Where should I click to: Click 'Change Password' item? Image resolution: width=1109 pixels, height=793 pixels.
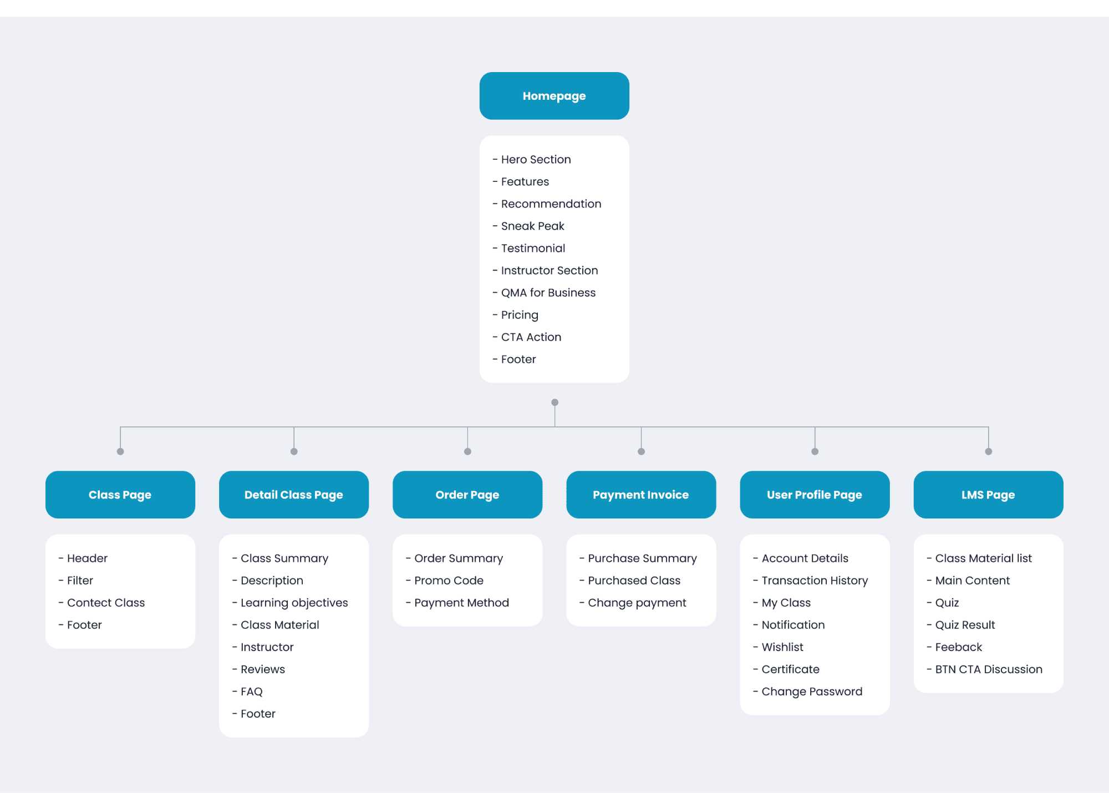(808, 692)
